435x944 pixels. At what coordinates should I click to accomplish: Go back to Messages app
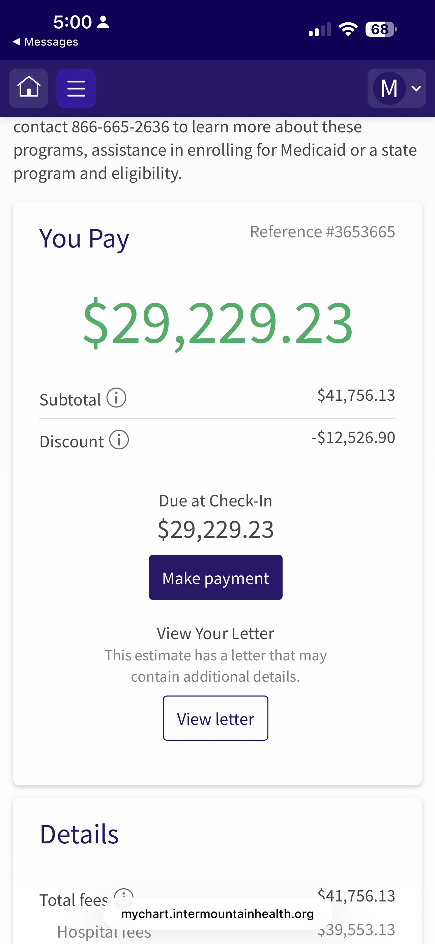pyautogui.click(x=46, y=42)
